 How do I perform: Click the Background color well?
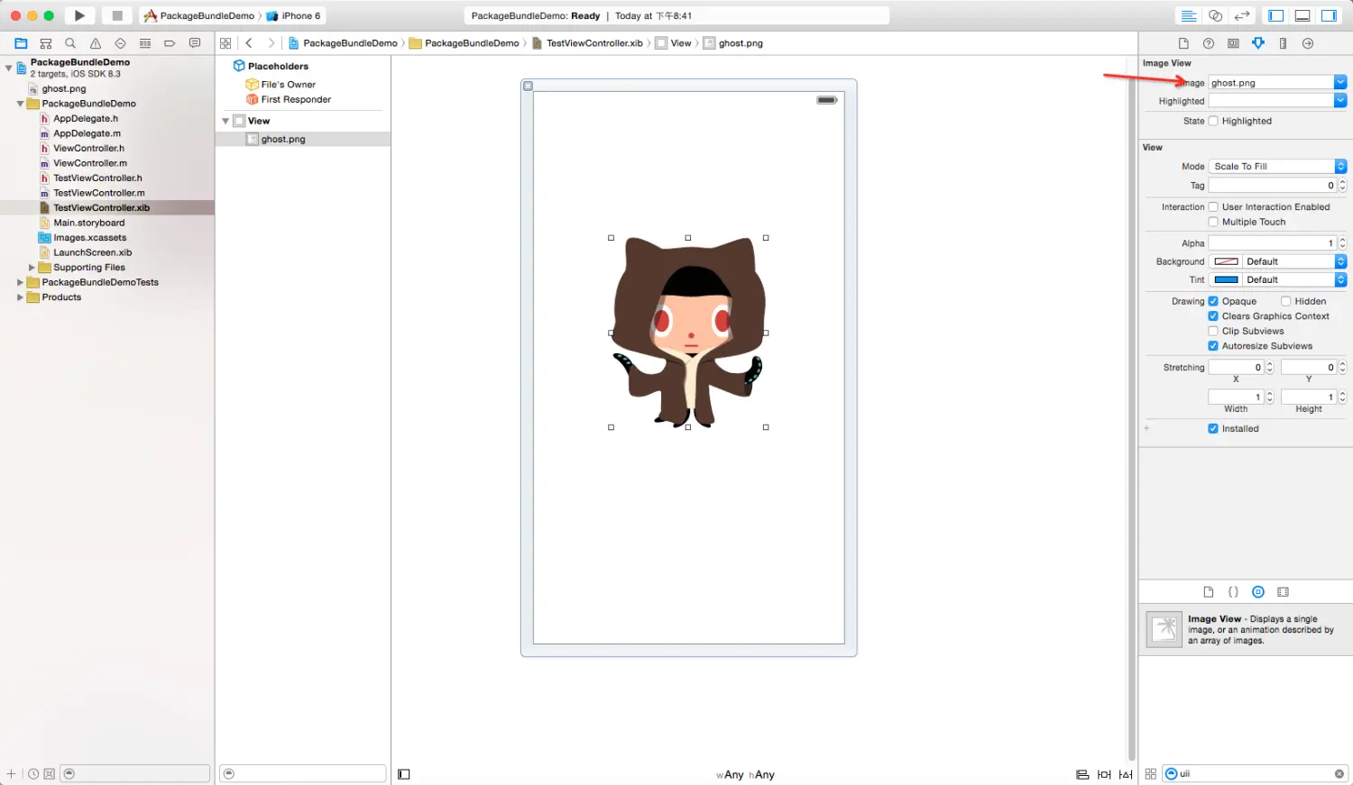tap(1226, 261)
